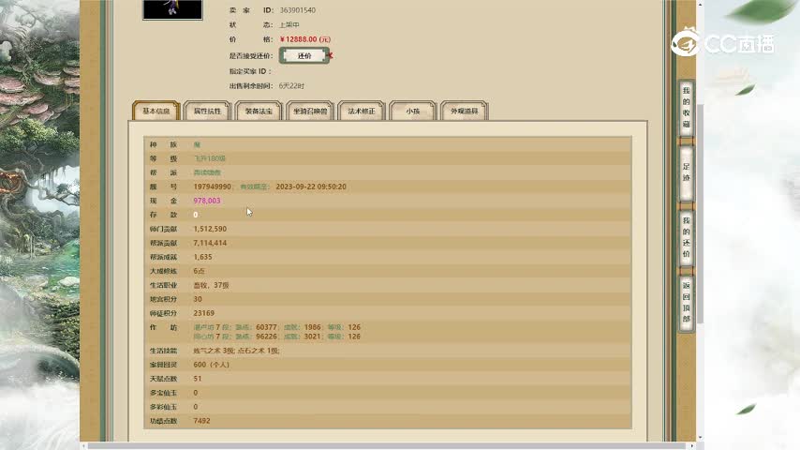Click the horizontal scrollbar at bottom

pos(375,445)
